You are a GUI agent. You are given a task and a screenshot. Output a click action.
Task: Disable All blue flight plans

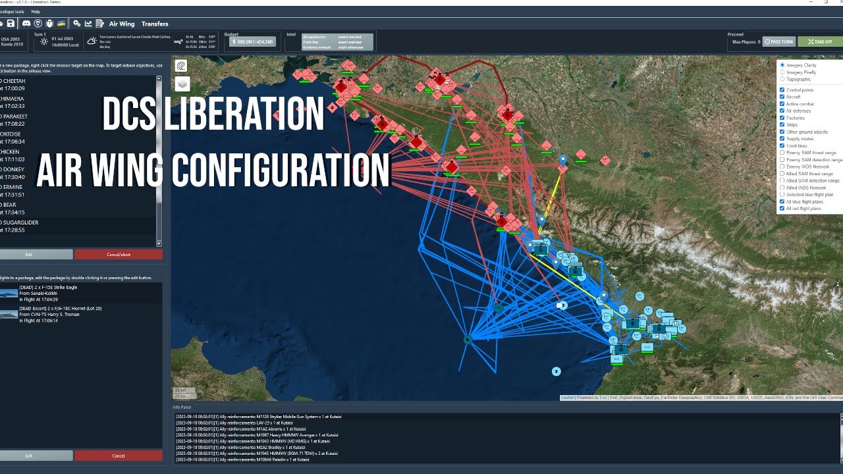782,201
